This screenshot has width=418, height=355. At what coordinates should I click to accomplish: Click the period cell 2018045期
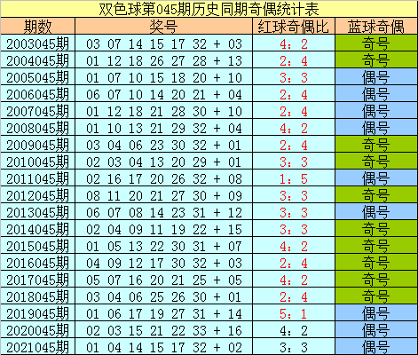point(37,296)
